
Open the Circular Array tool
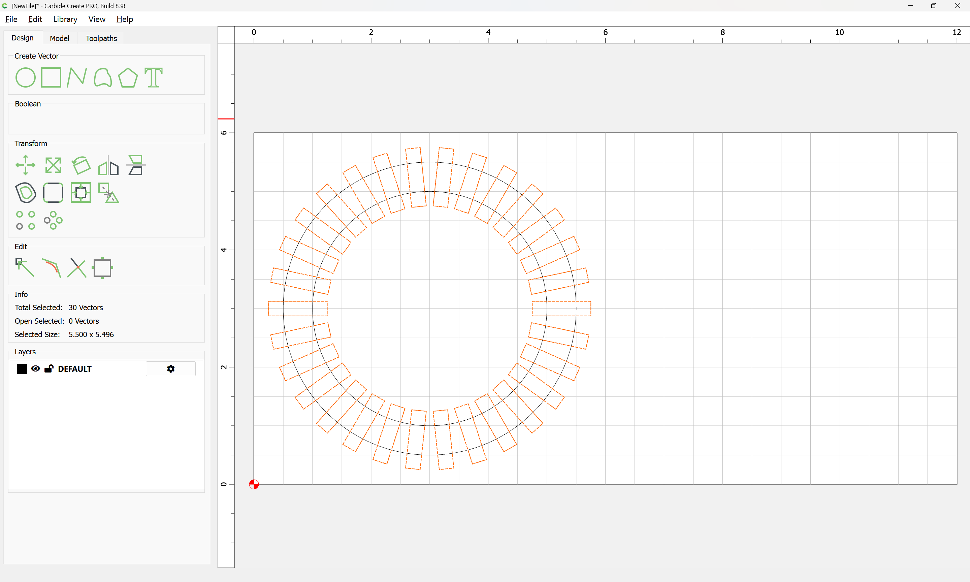pyautogui.click(x=53, y=220)
